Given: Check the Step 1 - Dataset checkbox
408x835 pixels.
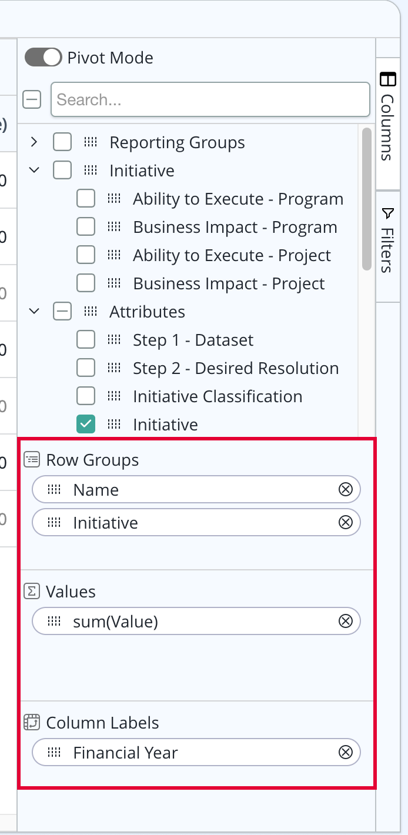Looking at the screenshot, I should pyautogui.click(x=86, y=340).
